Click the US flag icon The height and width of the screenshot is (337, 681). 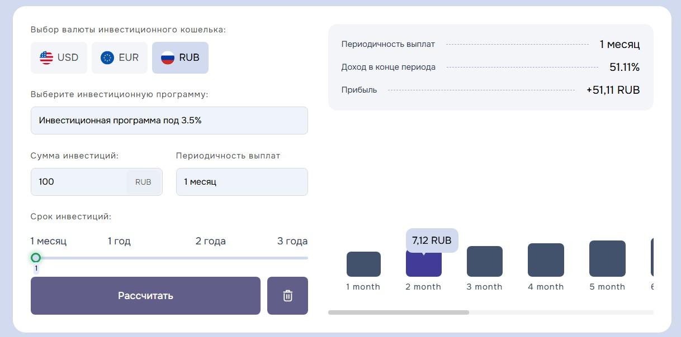point(46,57)
